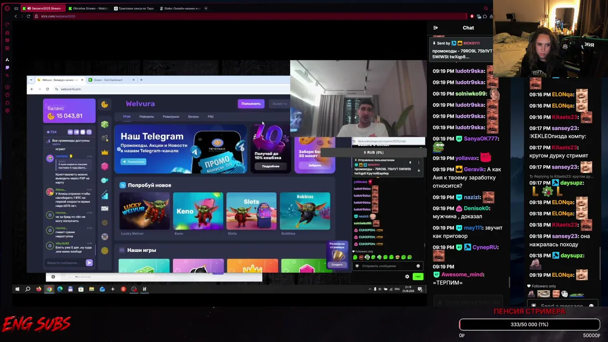This screenshot has width=608, height=342.
Task: Click username SanyaOK777 in chat
Action: [481, 139]
